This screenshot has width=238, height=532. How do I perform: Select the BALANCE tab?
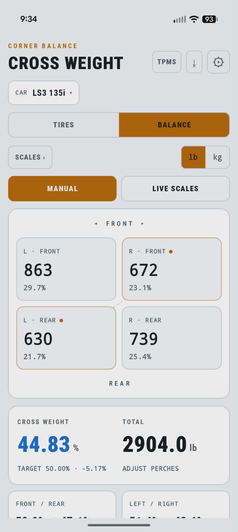(x=174, y=125)
